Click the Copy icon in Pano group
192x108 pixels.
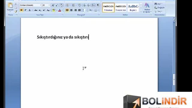(x=16, y=8)
